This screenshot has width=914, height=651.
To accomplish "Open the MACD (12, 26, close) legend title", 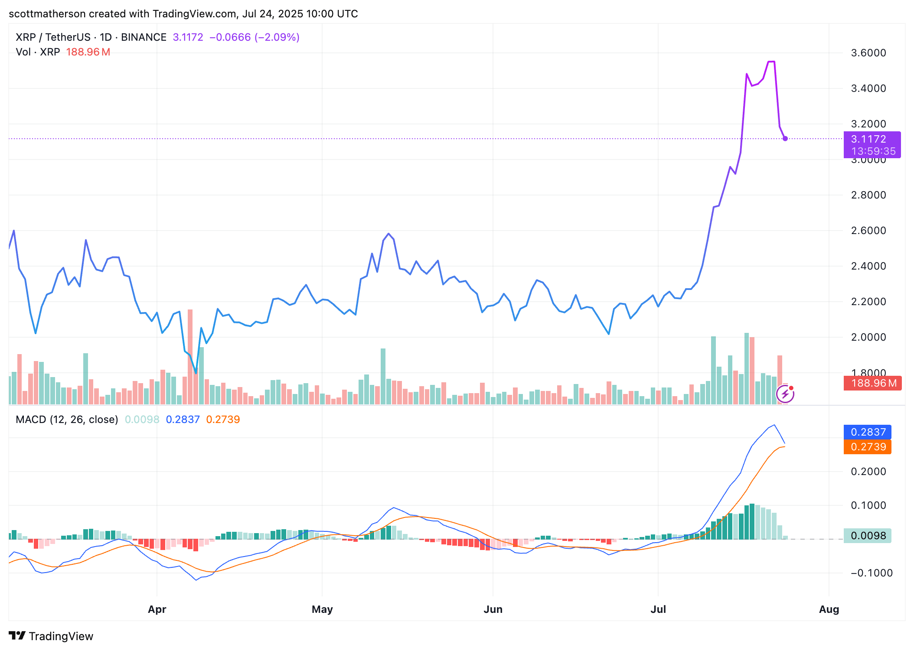I will 67,420.
